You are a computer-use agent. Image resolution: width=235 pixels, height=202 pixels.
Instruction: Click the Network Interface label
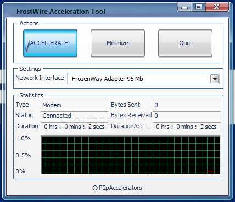40,78
